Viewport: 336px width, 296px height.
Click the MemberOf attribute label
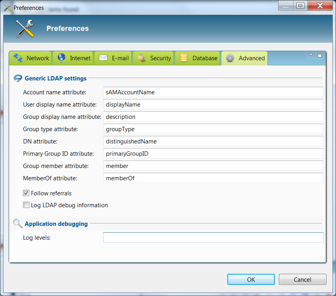coord(50,178)
